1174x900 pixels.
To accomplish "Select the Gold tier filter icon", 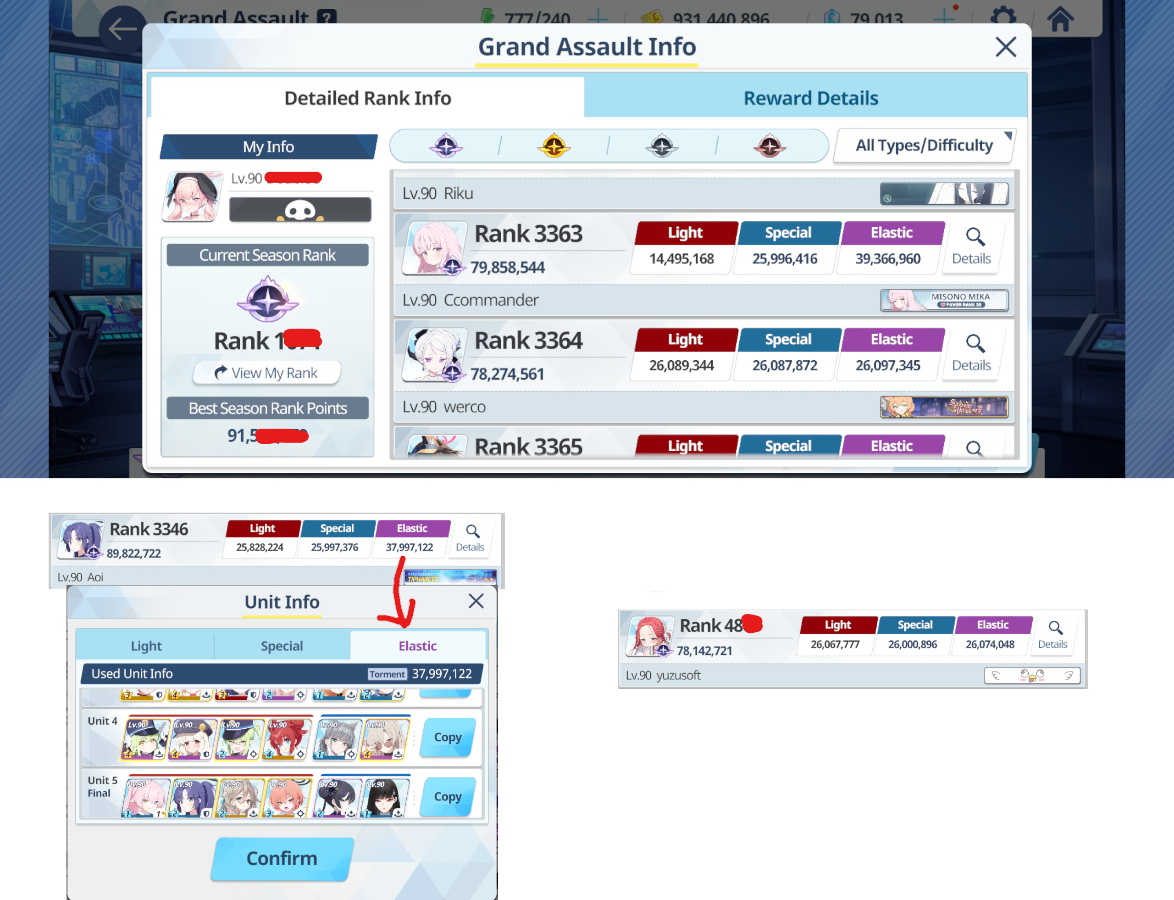I will pyautogui.click(x=554, y=145).
